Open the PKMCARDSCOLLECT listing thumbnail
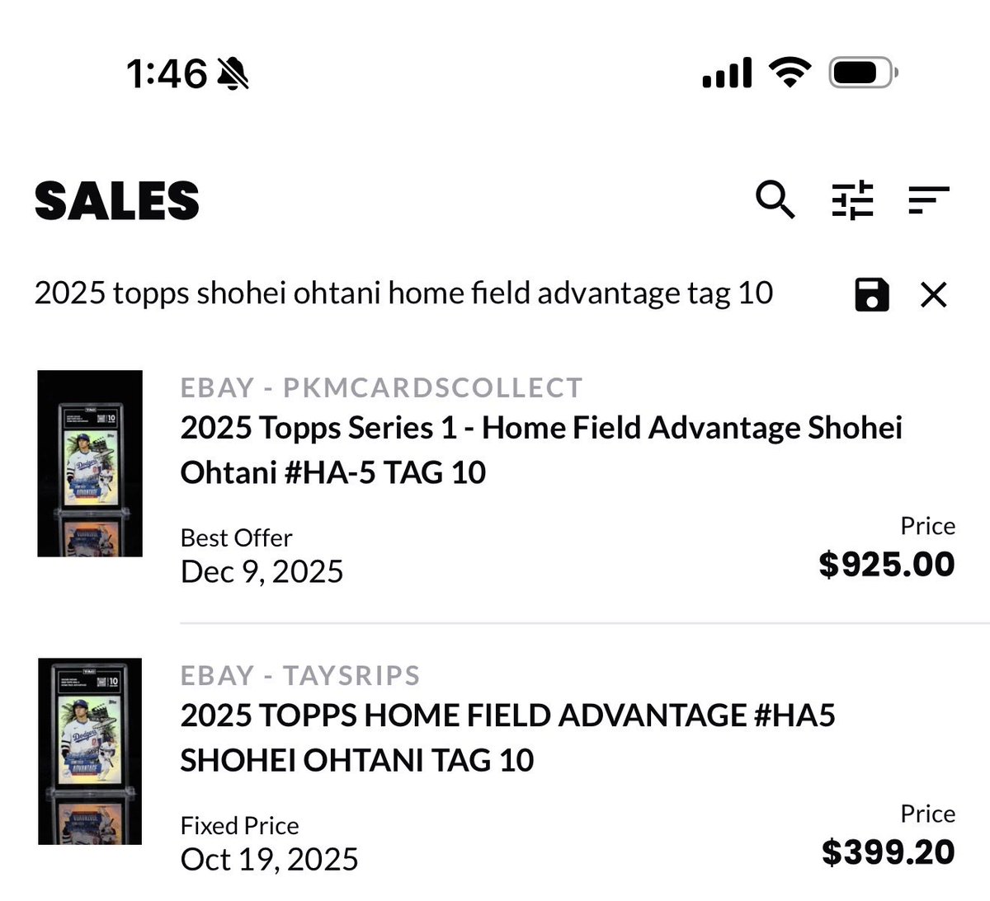 pos(90,463)
